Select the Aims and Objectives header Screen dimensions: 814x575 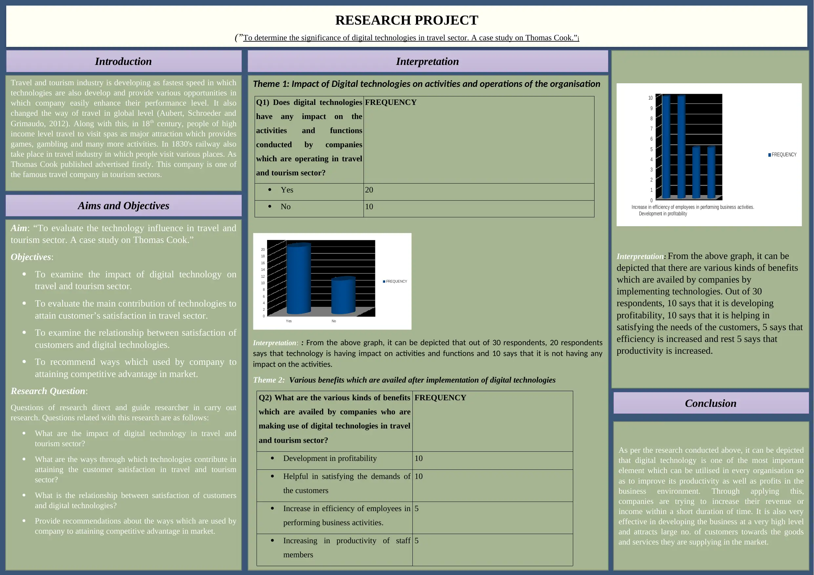123,206
